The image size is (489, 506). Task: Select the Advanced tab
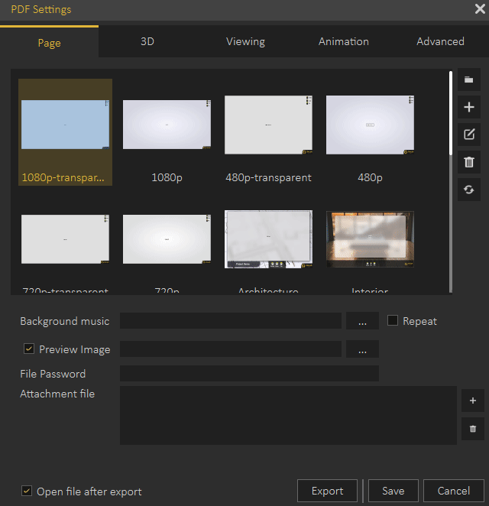pyautogui.click(x=440, y=42)
